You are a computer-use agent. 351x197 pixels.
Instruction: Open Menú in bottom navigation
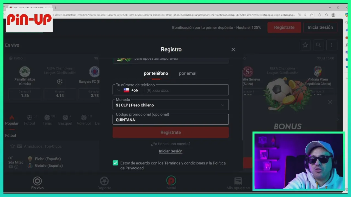[171, 183]
